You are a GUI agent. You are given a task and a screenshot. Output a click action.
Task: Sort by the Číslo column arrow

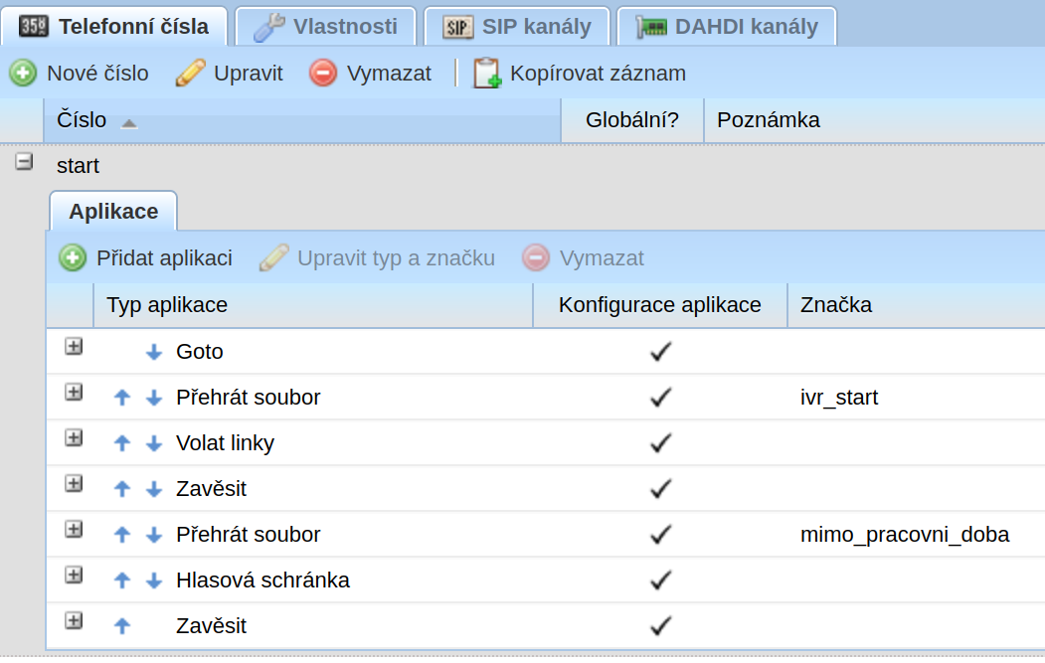click(129, 123)
